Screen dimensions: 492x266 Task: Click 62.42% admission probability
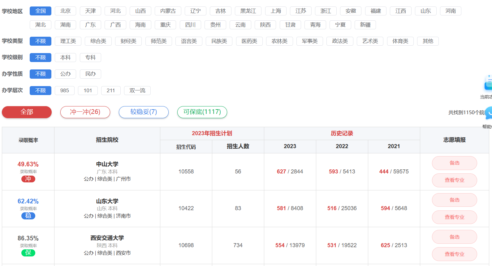[x=28, y=201]
